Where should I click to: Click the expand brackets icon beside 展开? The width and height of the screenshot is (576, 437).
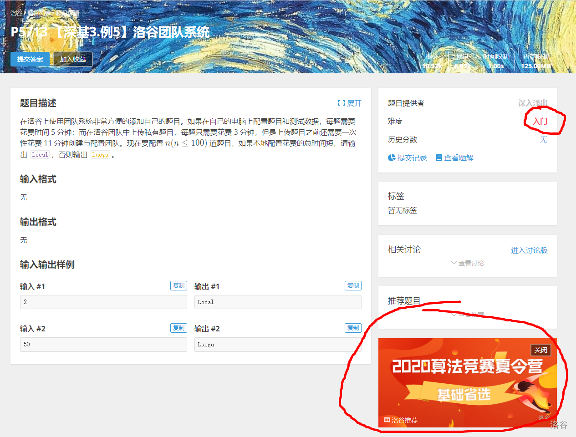point(341,103)
